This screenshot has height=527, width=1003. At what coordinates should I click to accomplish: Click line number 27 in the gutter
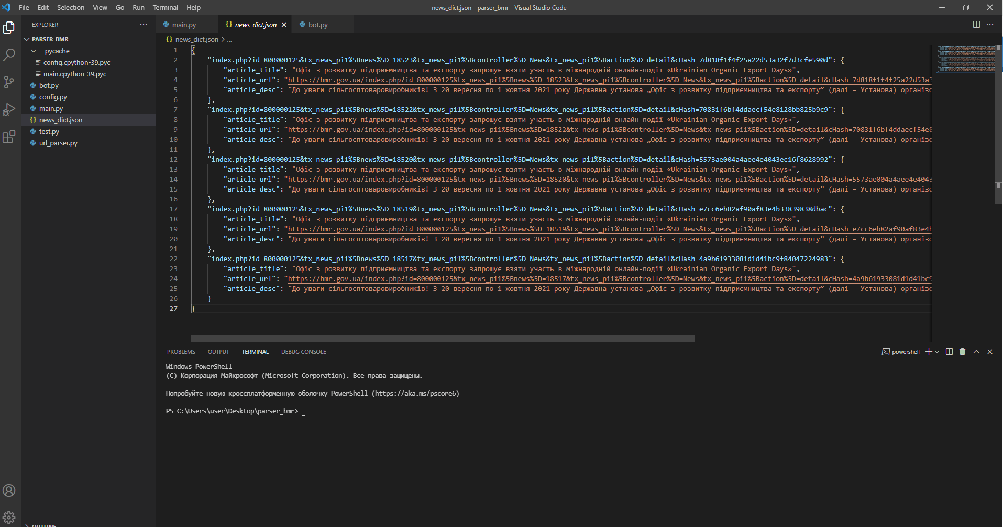(x=173, y=309)
